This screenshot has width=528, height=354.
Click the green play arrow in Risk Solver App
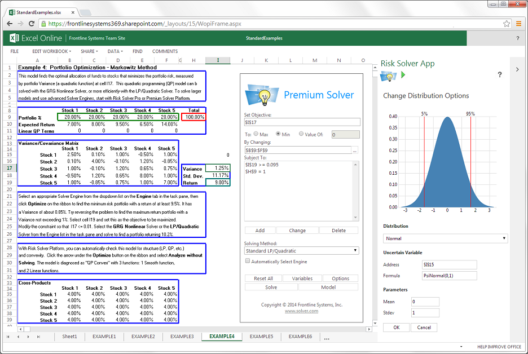[403, 75]
